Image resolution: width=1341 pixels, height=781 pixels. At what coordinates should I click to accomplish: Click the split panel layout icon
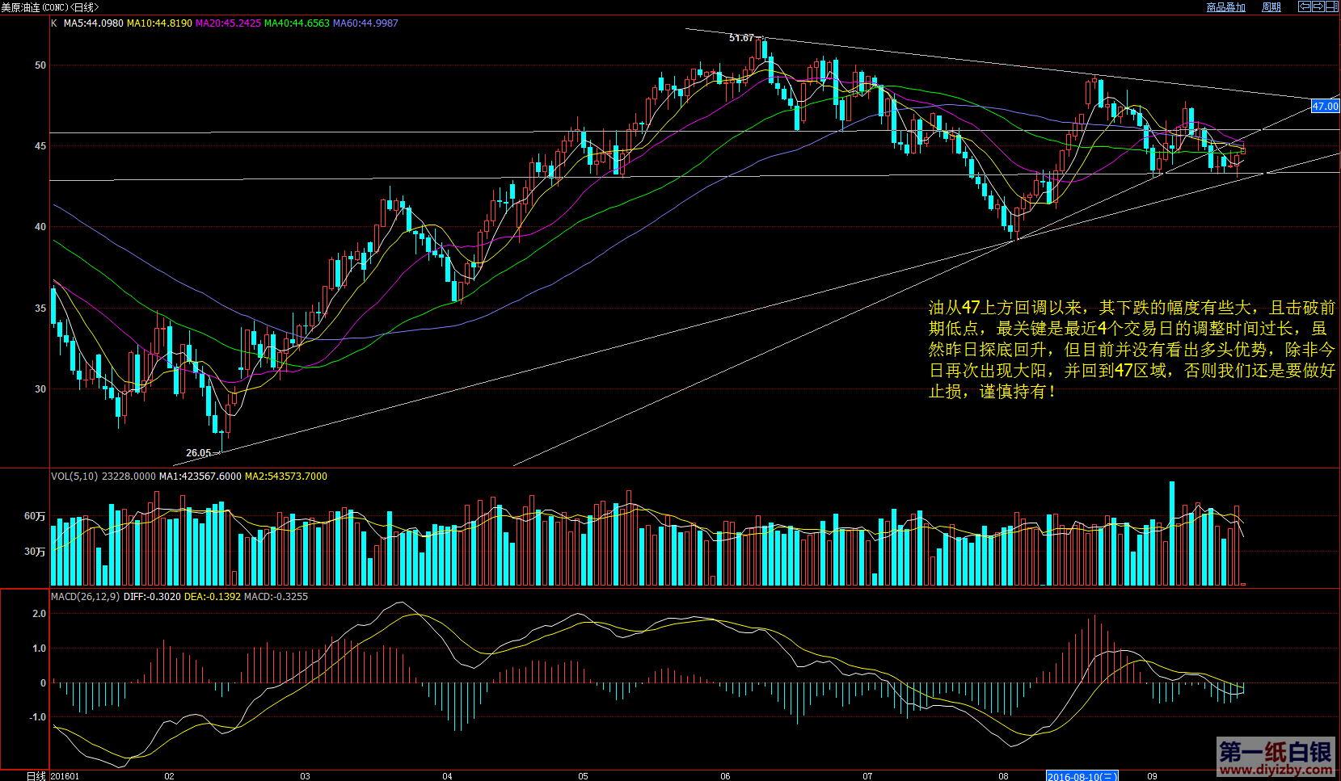pos(1332,6)
